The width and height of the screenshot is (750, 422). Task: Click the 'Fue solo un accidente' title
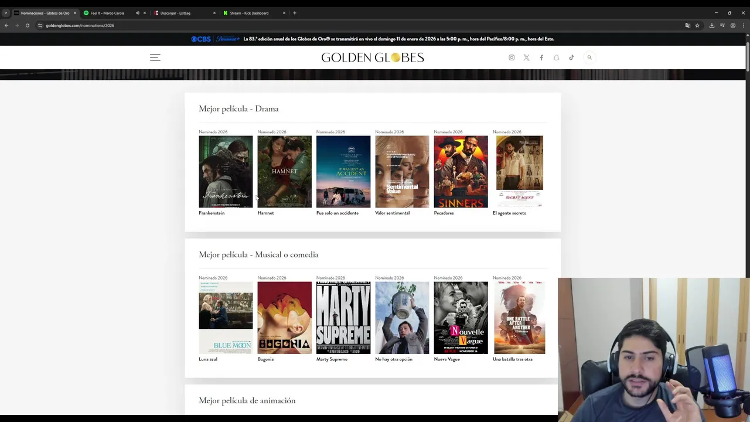(337, 213)
